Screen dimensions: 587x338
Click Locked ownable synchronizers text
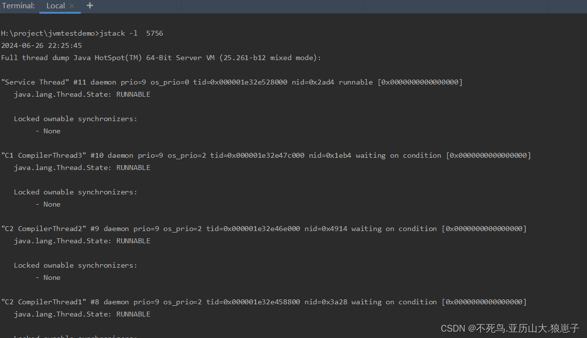76,119
